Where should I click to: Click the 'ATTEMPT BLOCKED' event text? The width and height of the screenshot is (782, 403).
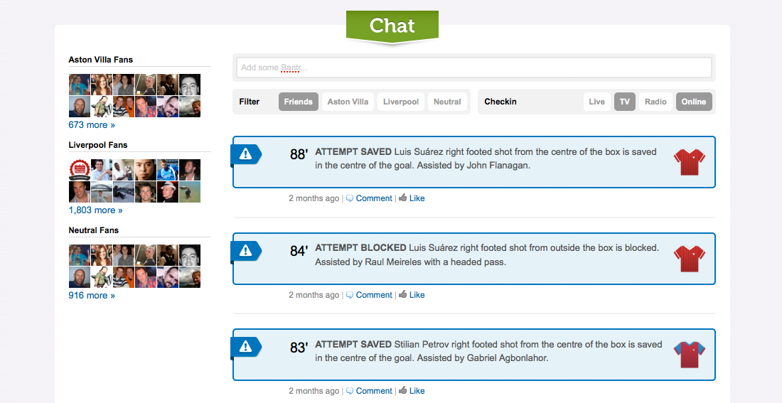point(360,247)
